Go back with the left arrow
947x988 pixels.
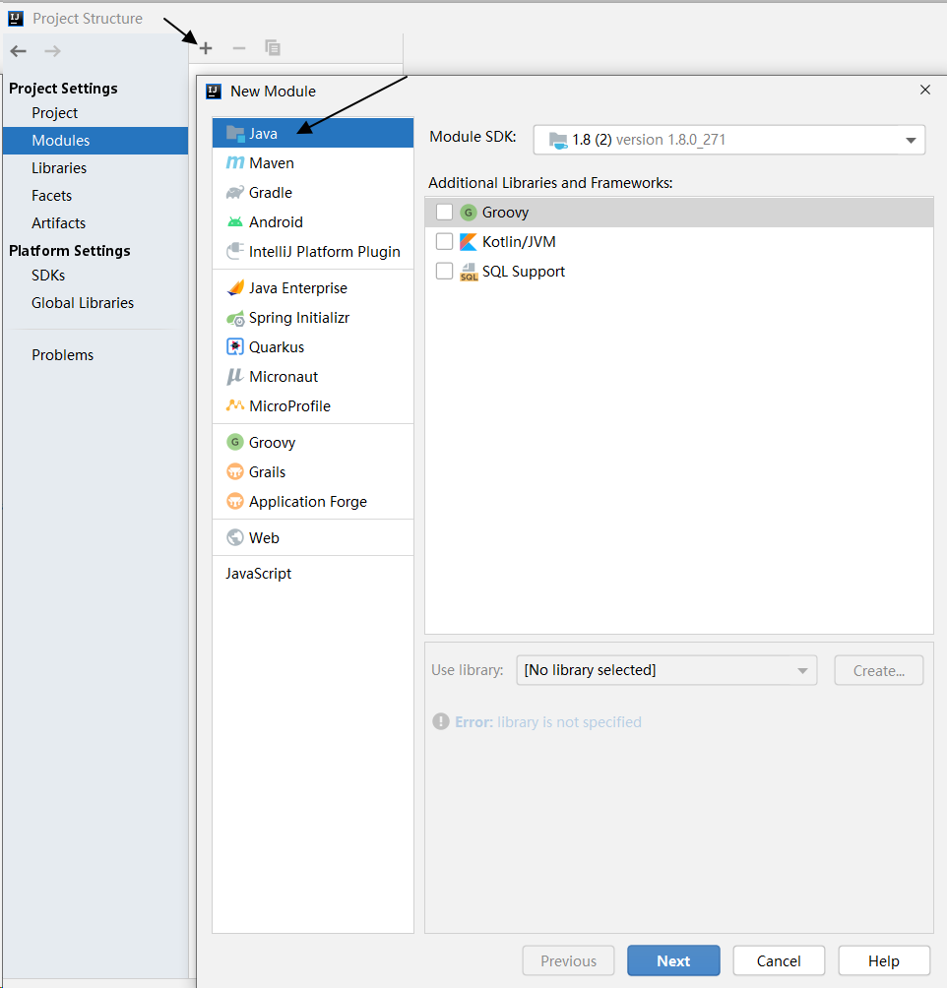click(x=19, y=51)
